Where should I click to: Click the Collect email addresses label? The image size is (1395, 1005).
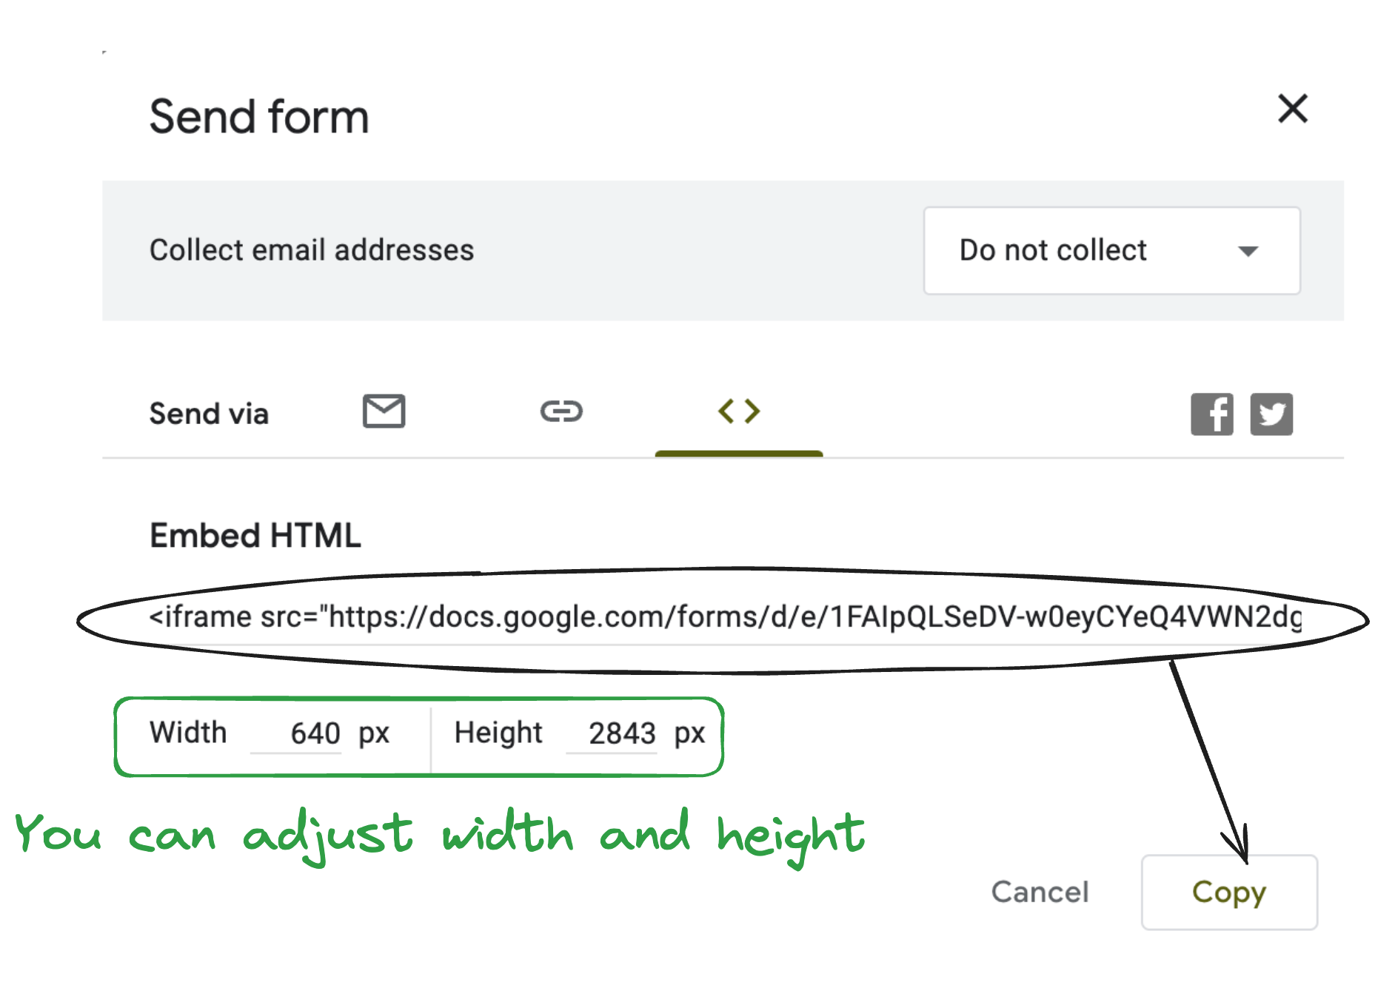(312, 250)
